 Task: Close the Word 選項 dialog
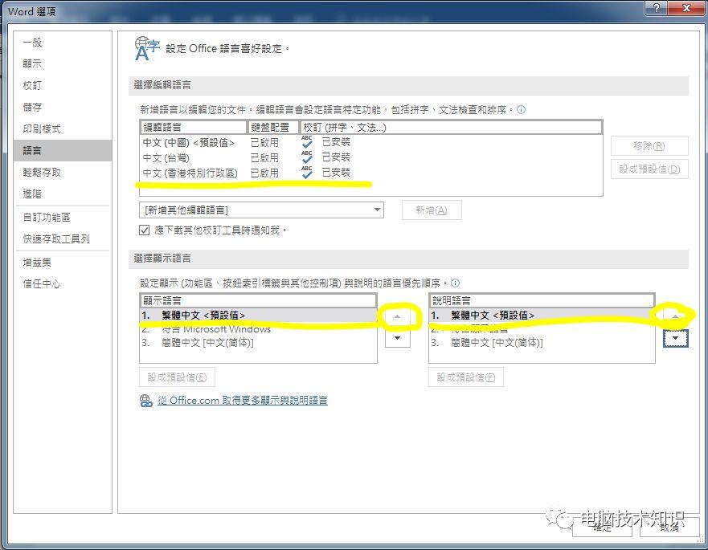687,8
